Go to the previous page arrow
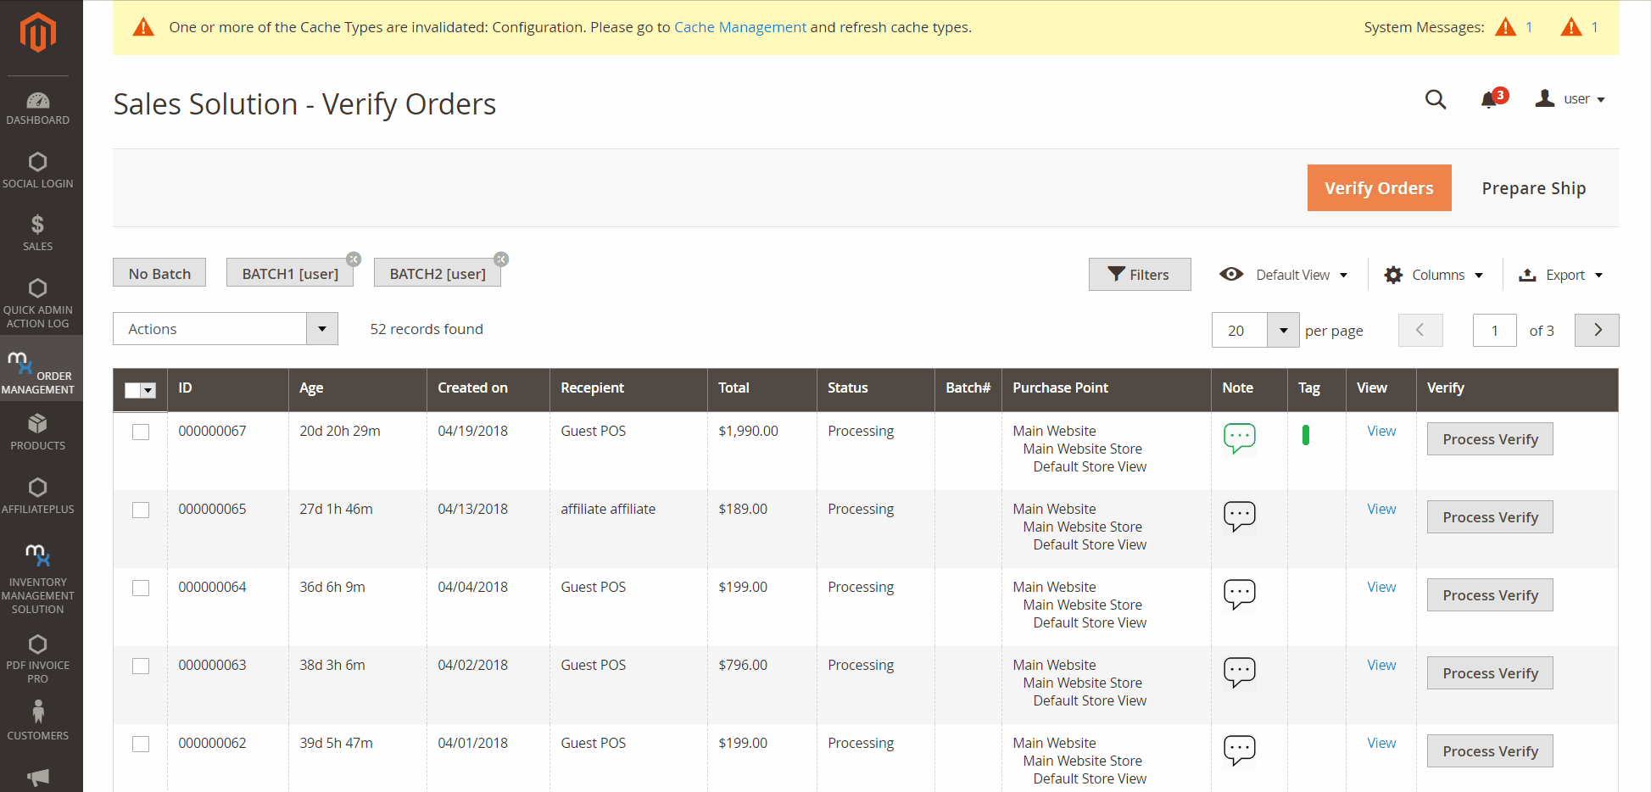This screenshot has width=1651, height=792. (x=1420, y=330)
